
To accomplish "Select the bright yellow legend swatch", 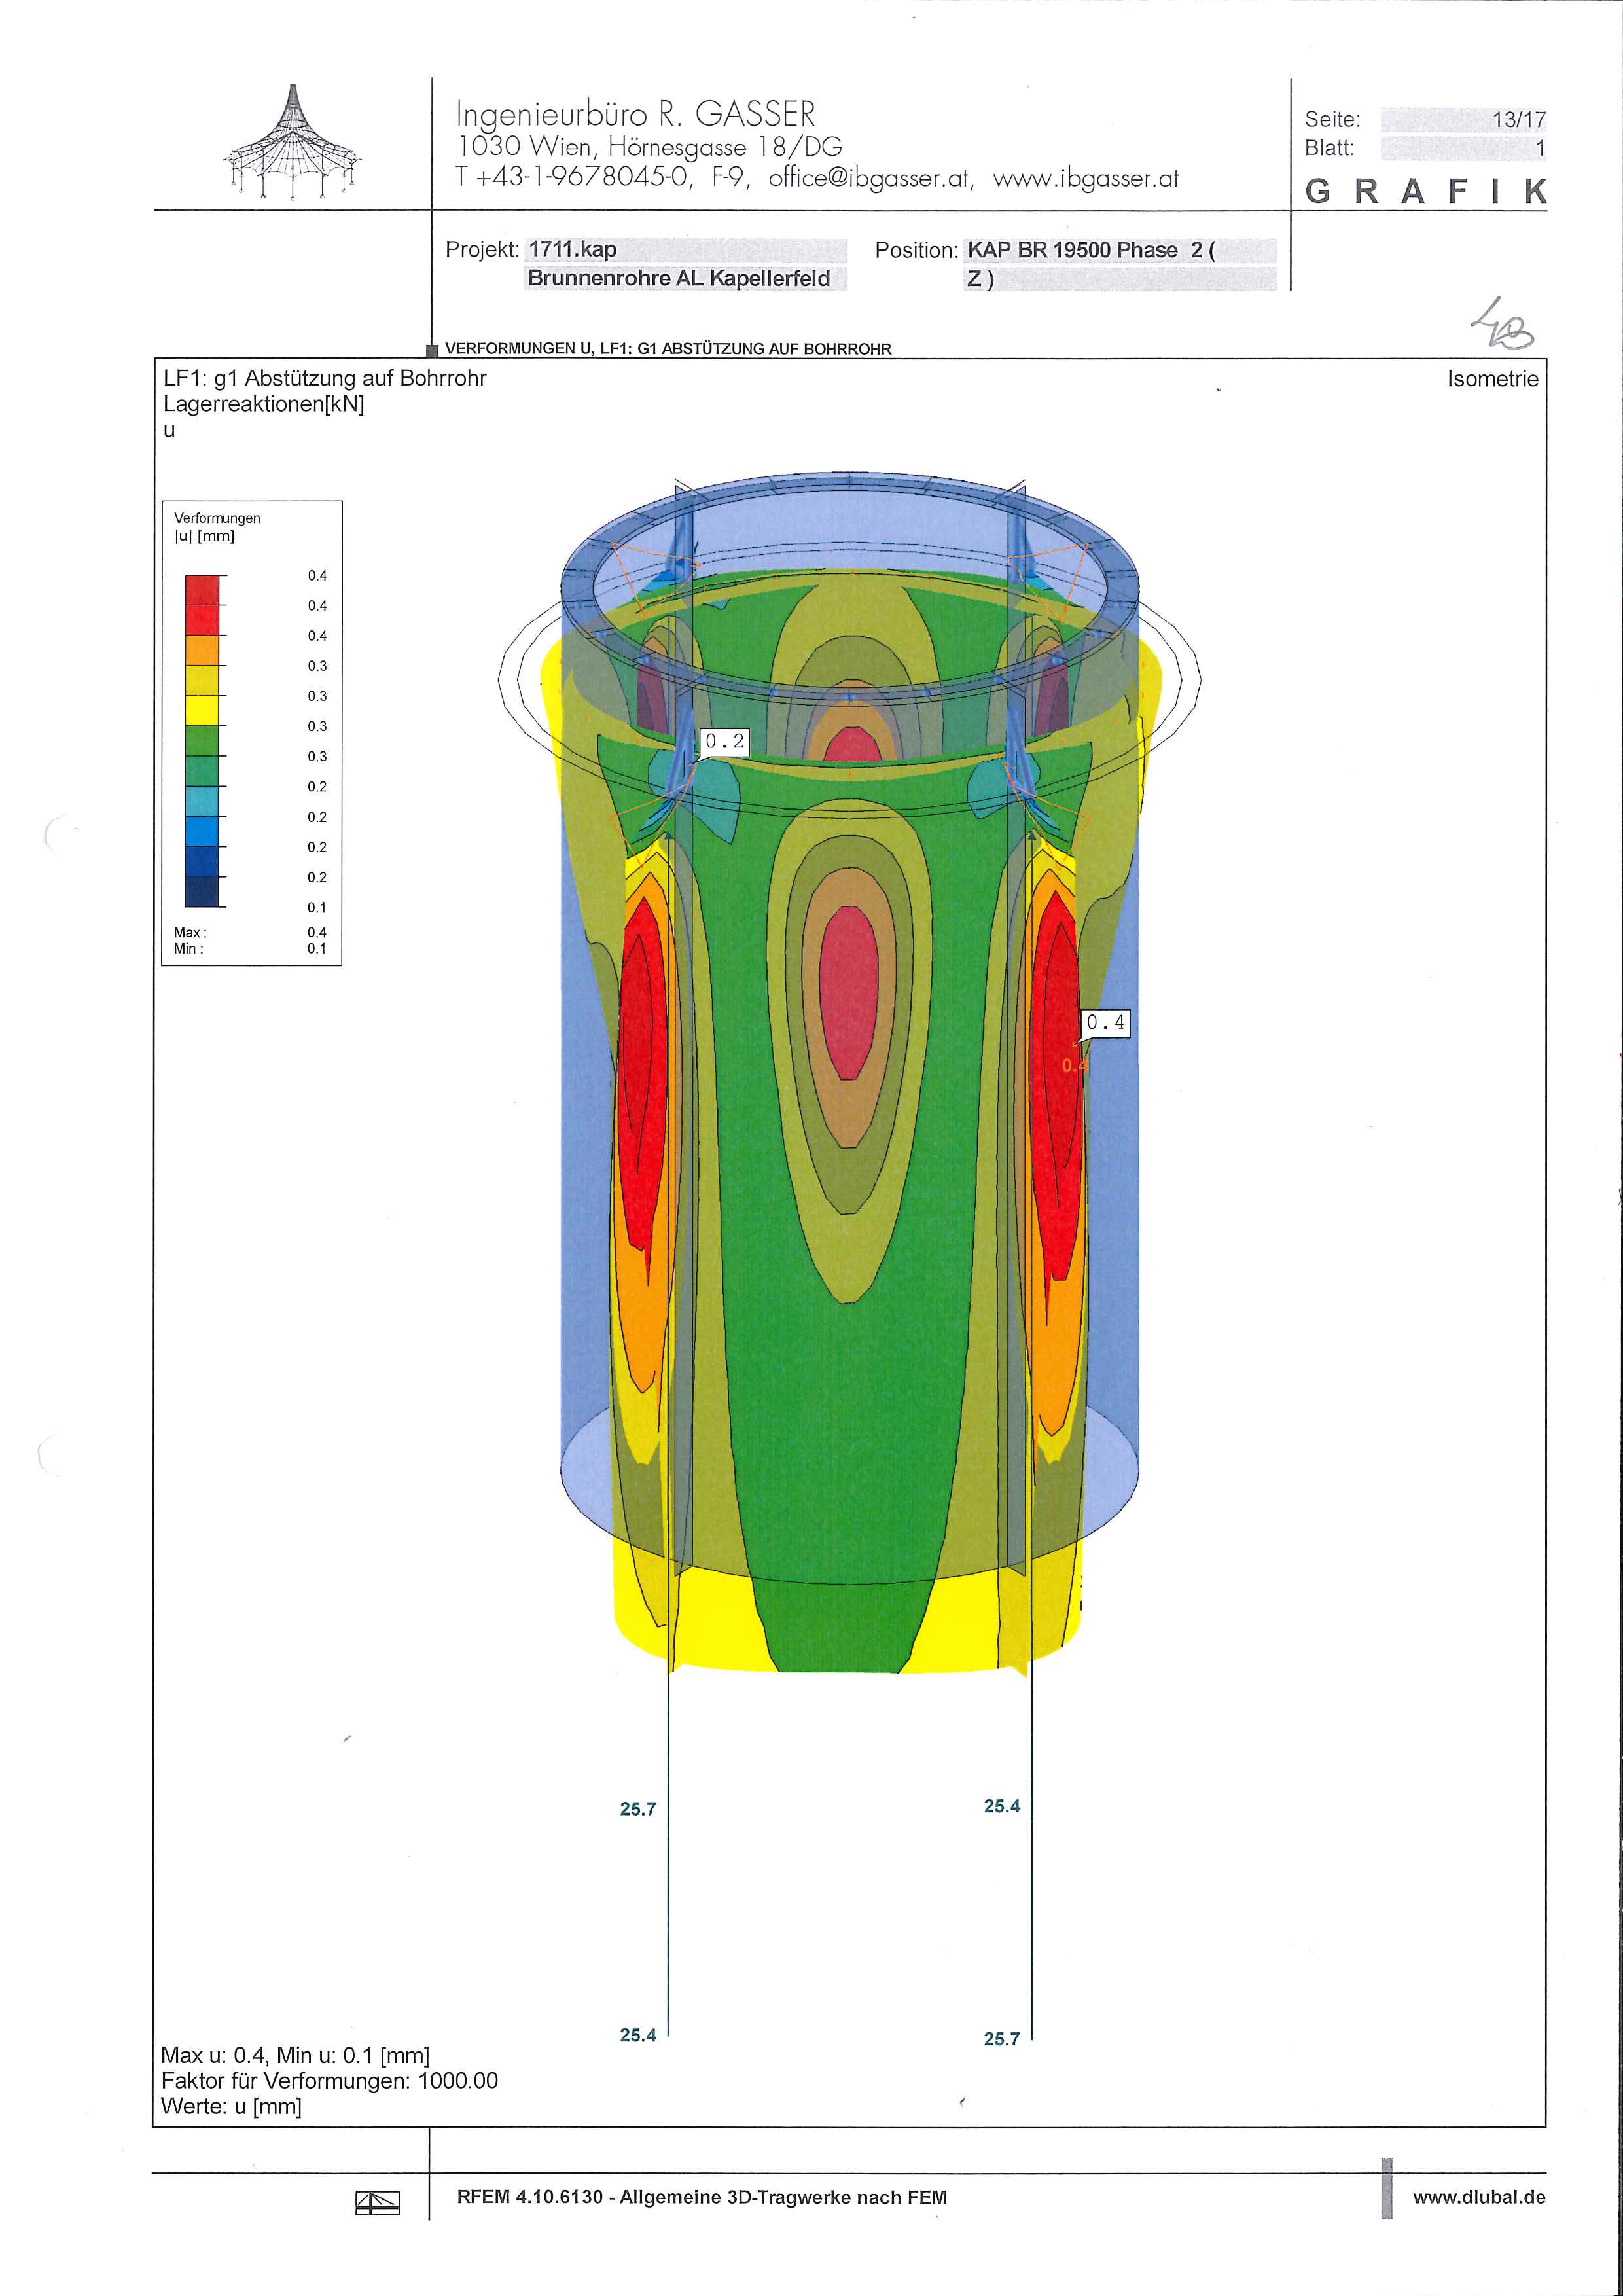I will coord(202,710).
